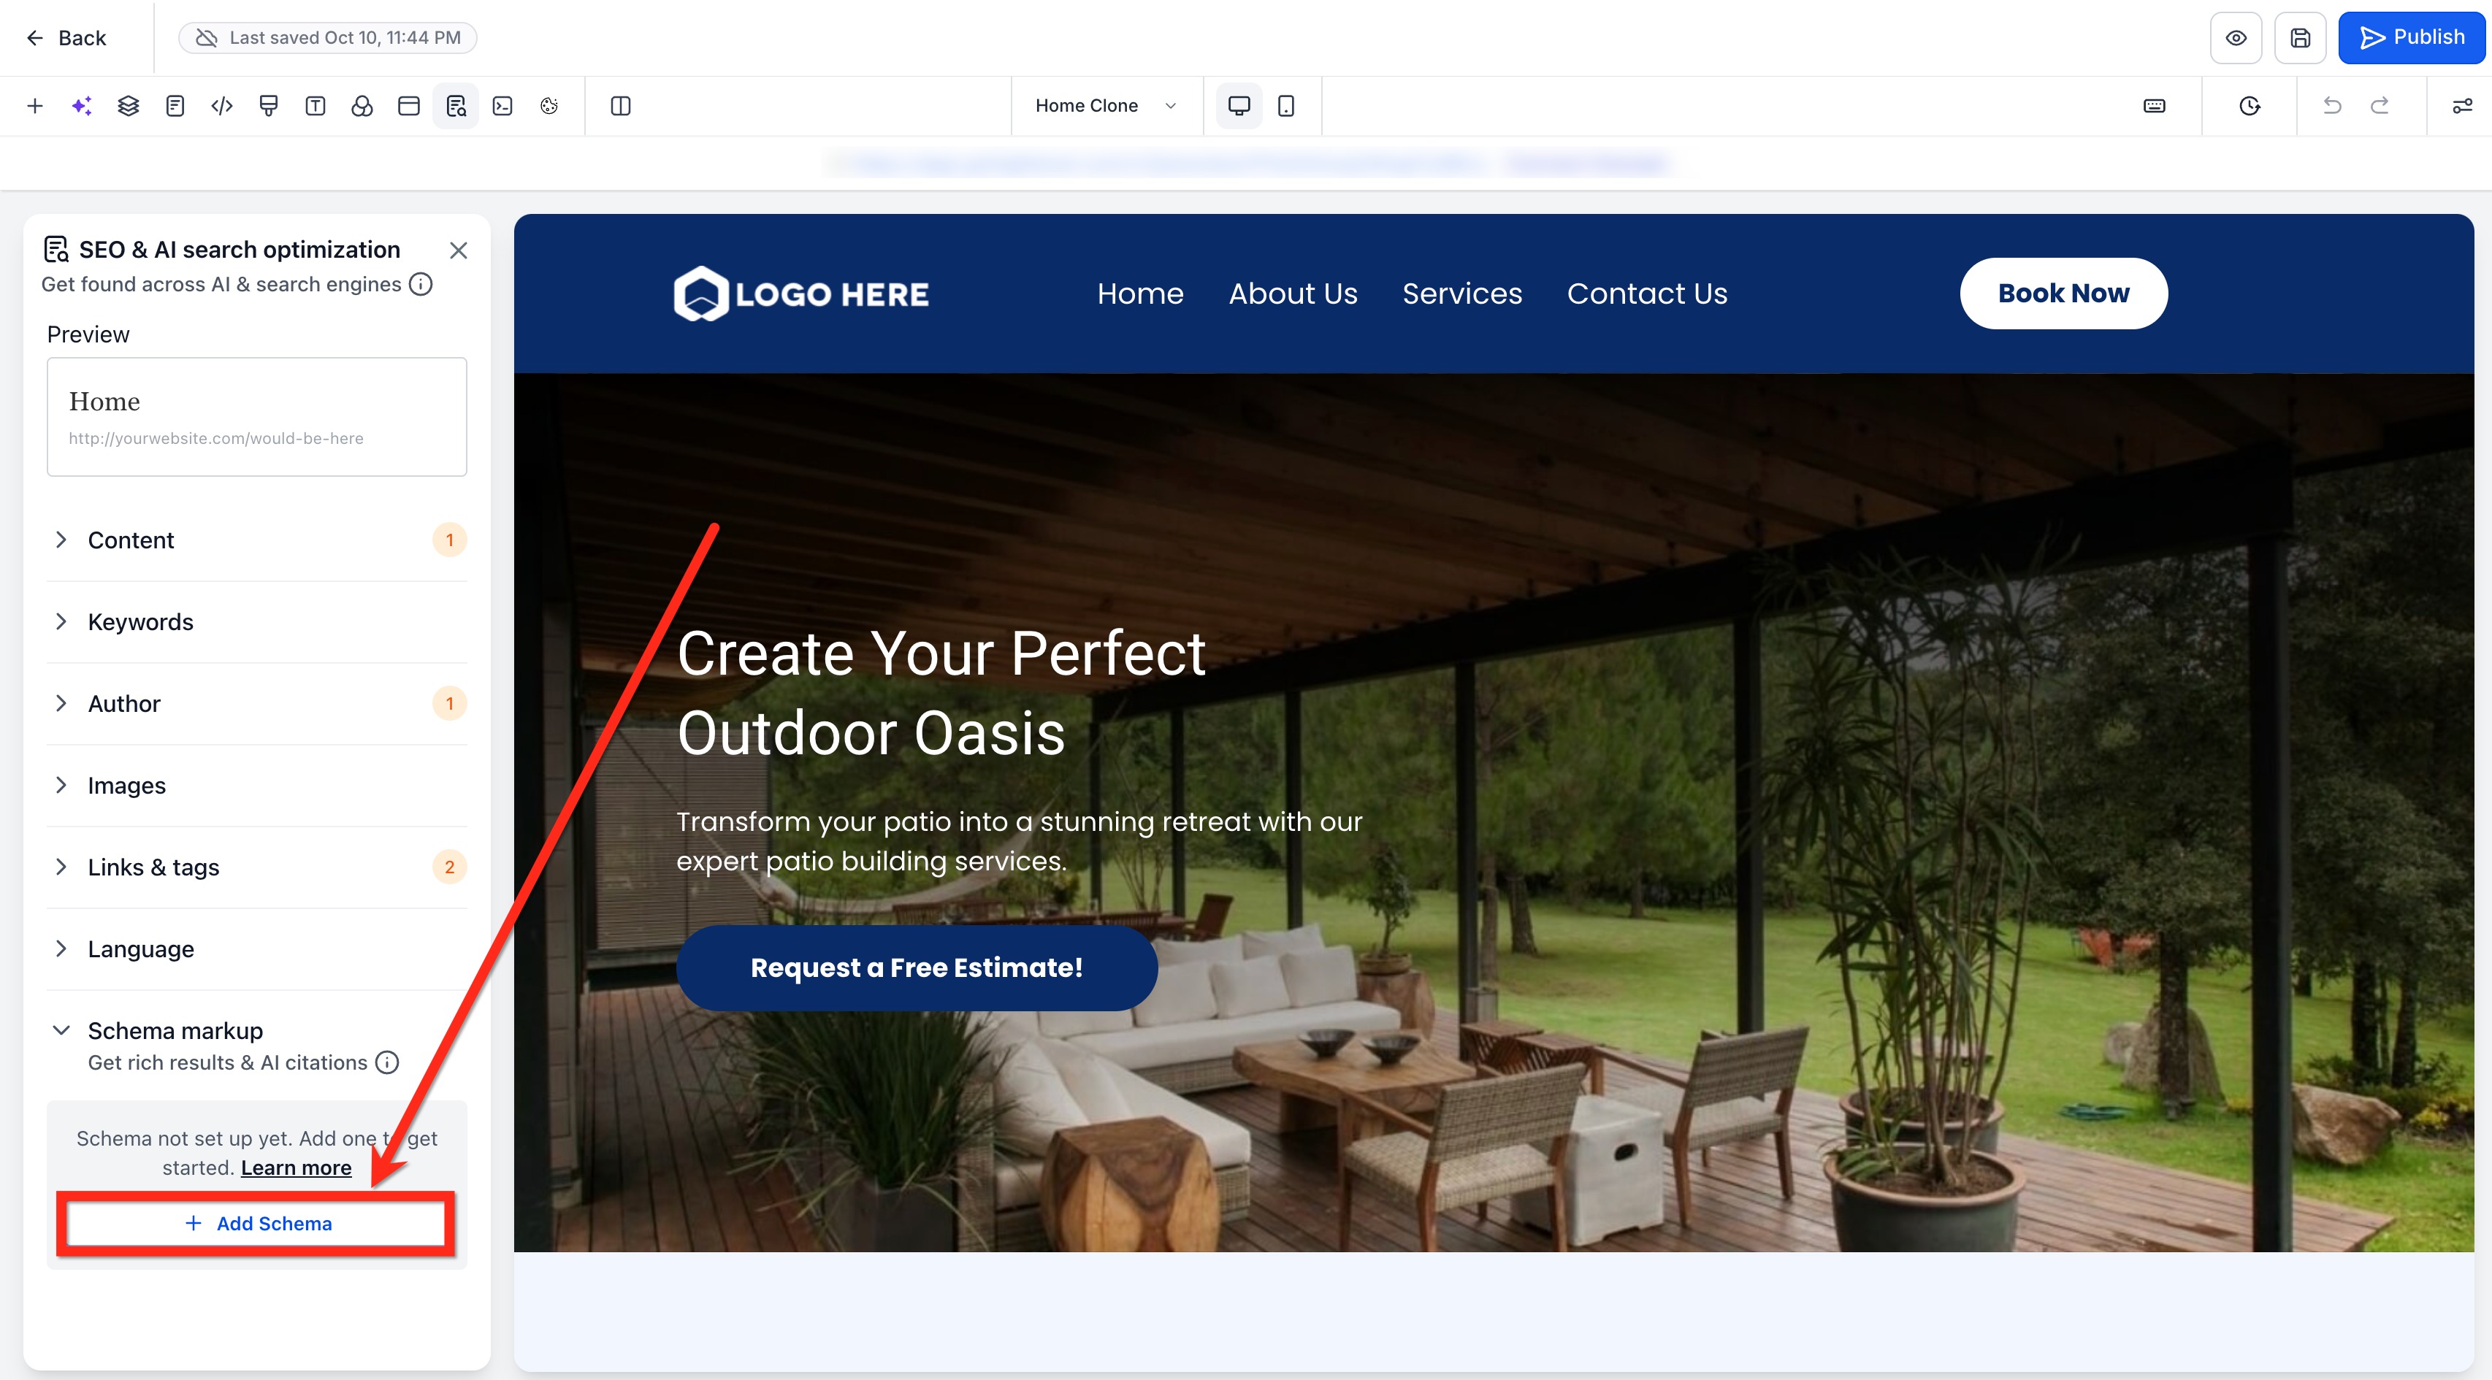Click the undo arrow icon
The width and height of the screenshot is (2492, 1380).
tap(2331, 105)
